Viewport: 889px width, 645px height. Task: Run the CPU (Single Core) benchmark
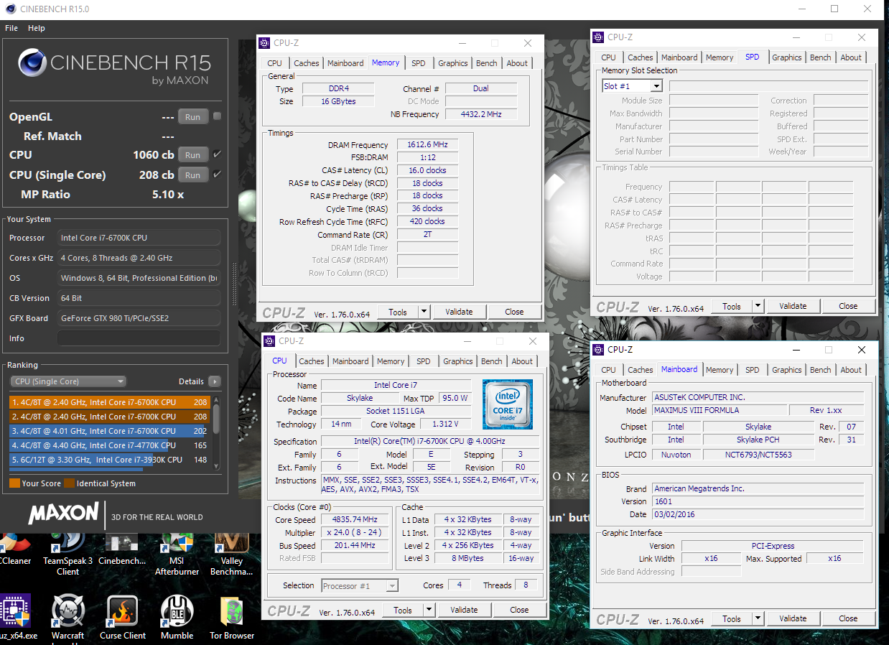pyautogui.click(x=192, y=175)
